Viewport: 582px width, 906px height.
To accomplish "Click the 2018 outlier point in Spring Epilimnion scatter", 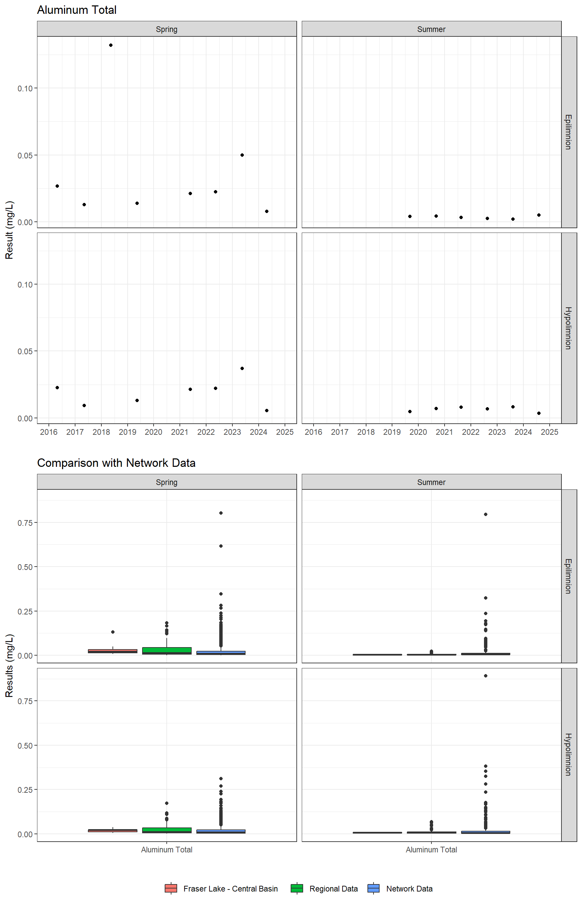I will [111, 45].
